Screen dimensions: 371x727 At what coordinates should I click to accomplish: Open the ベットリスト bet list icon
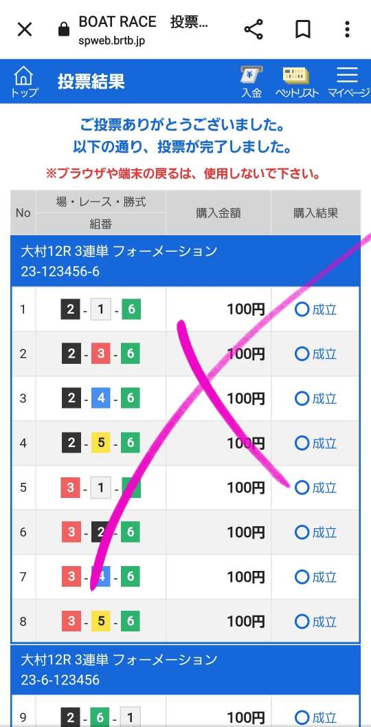(x=296, y=82)
